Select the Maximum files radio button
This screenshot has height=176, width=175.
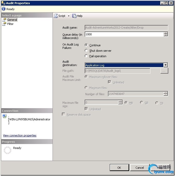coord(86,88)
